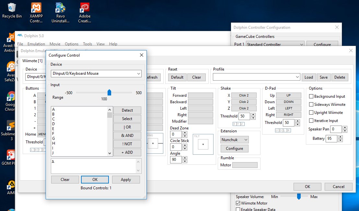Open Google Chrome desktop icon
Image resolution: width=359 pixels, height=211 pixels.
tap(10, 101)
